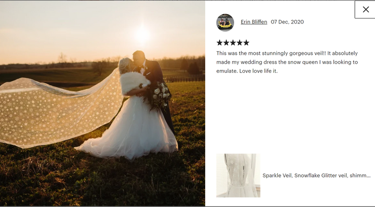Select the second rating star
Viewport: 375px width, 207px height.
click(226, 43)
